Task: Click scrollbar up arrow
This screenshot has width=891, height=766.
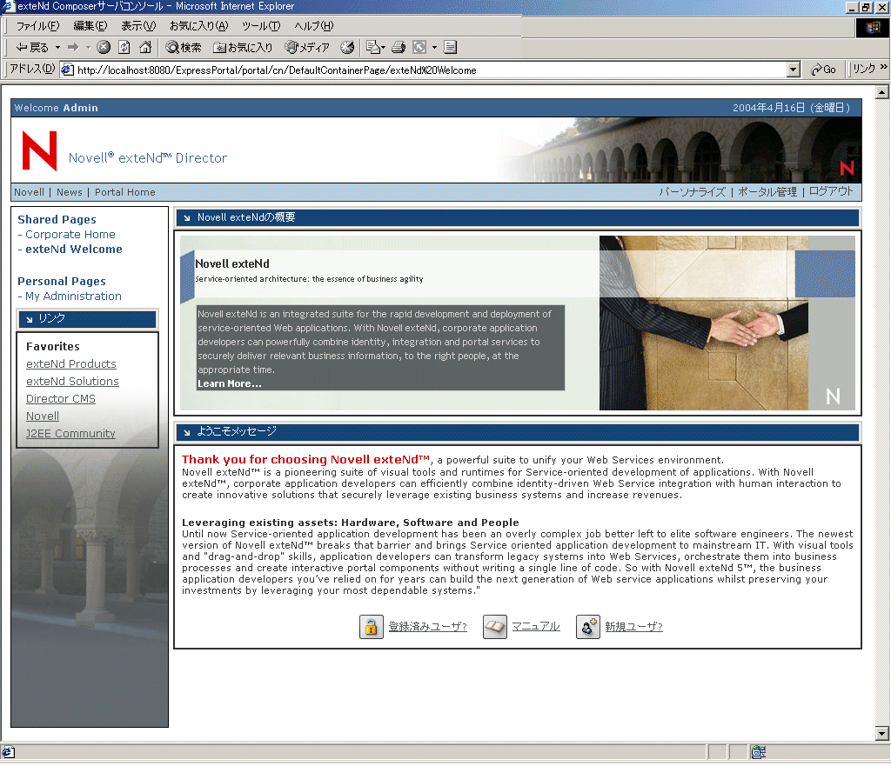Action: (882, 92)
